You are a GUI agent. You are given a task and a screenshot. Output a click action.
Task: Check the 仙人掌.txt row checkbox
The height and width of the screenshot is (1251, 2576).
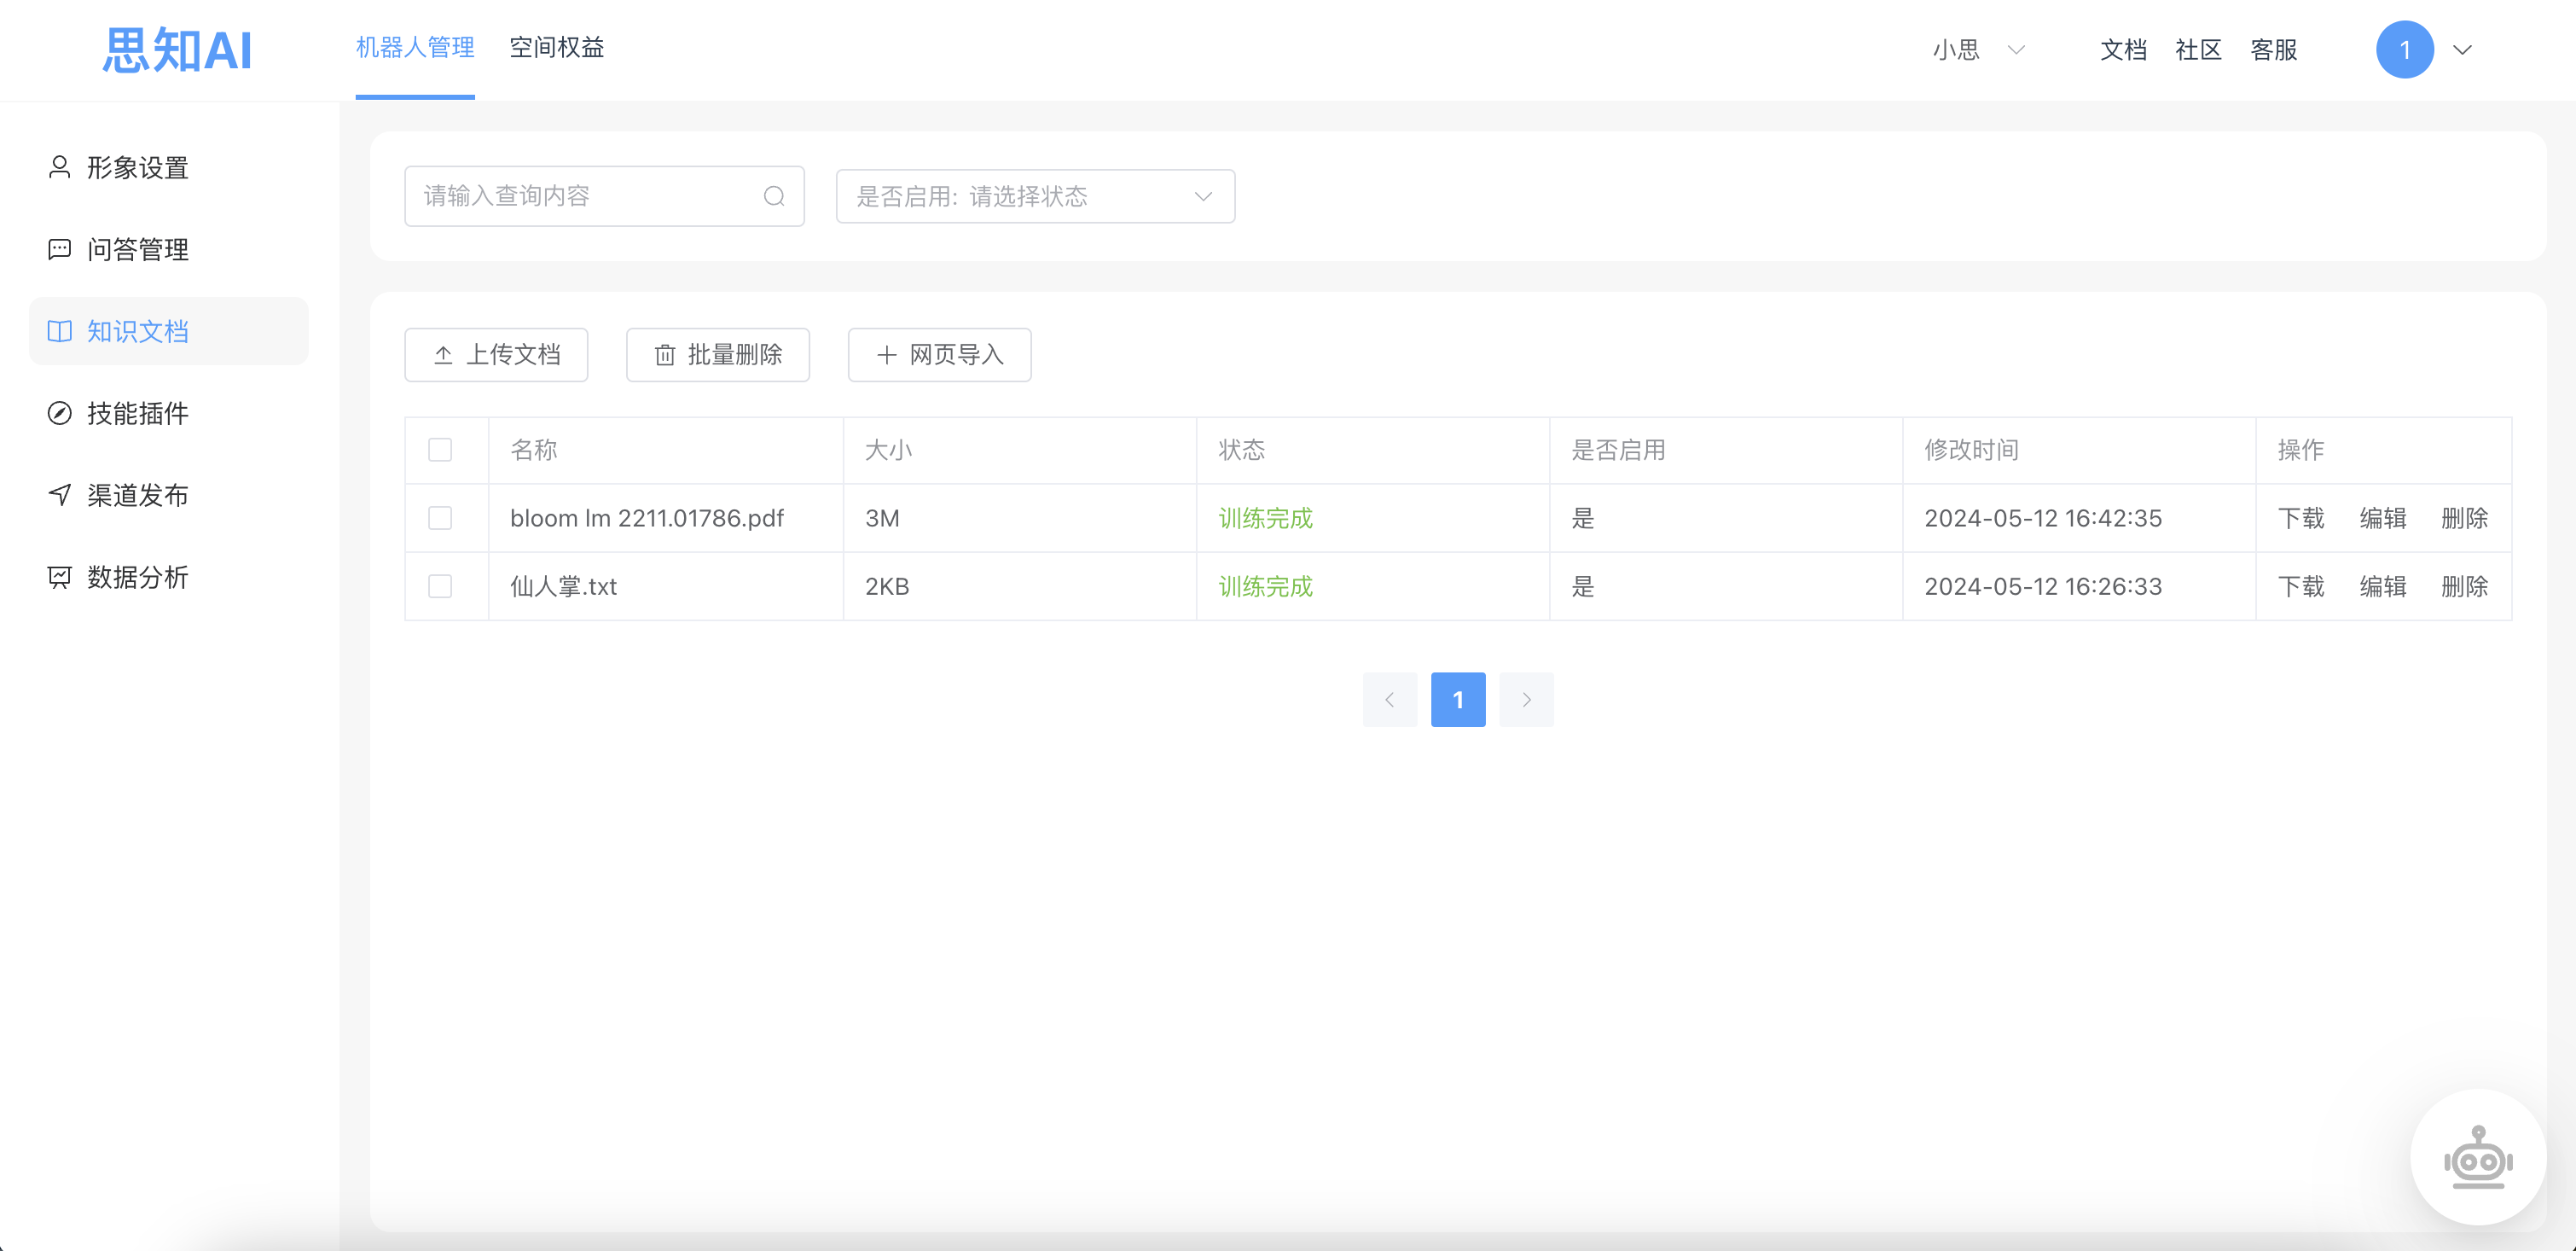point(440,585)
